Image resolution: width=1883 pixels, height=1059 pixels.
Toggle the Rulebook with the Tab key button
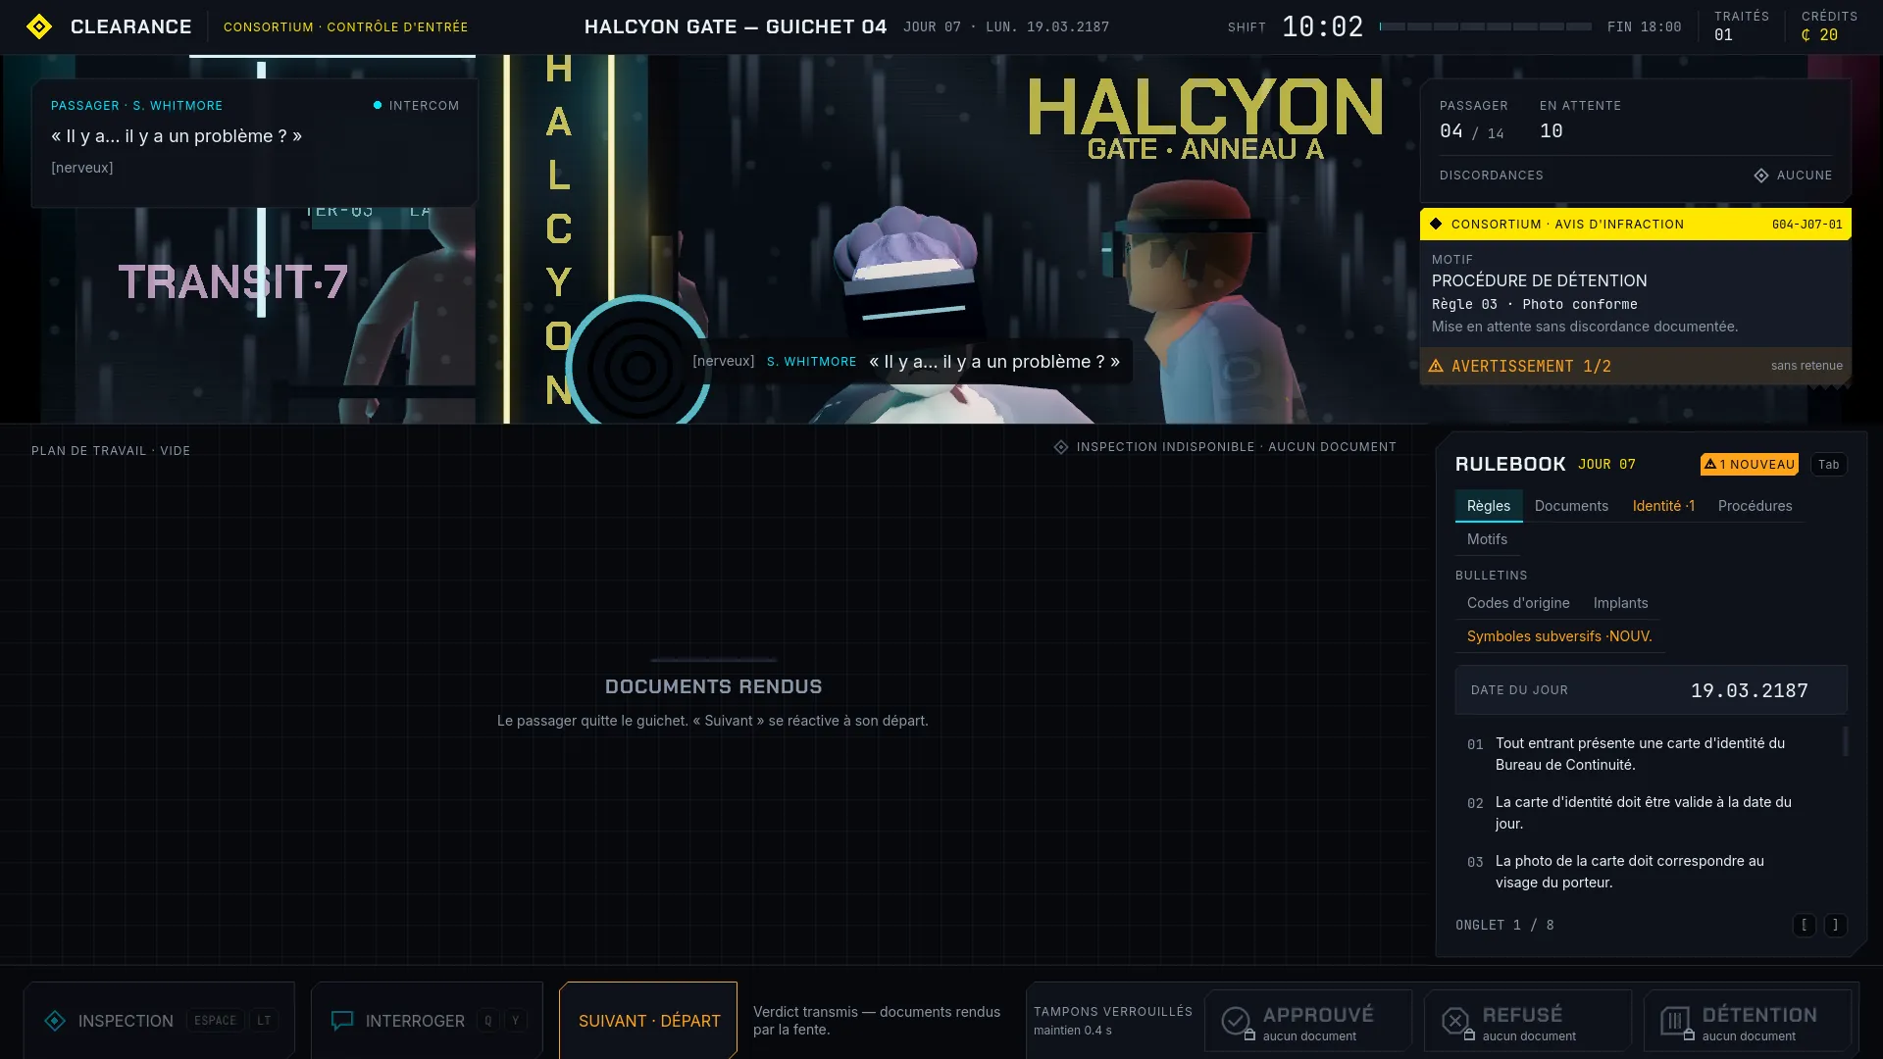1828,465
